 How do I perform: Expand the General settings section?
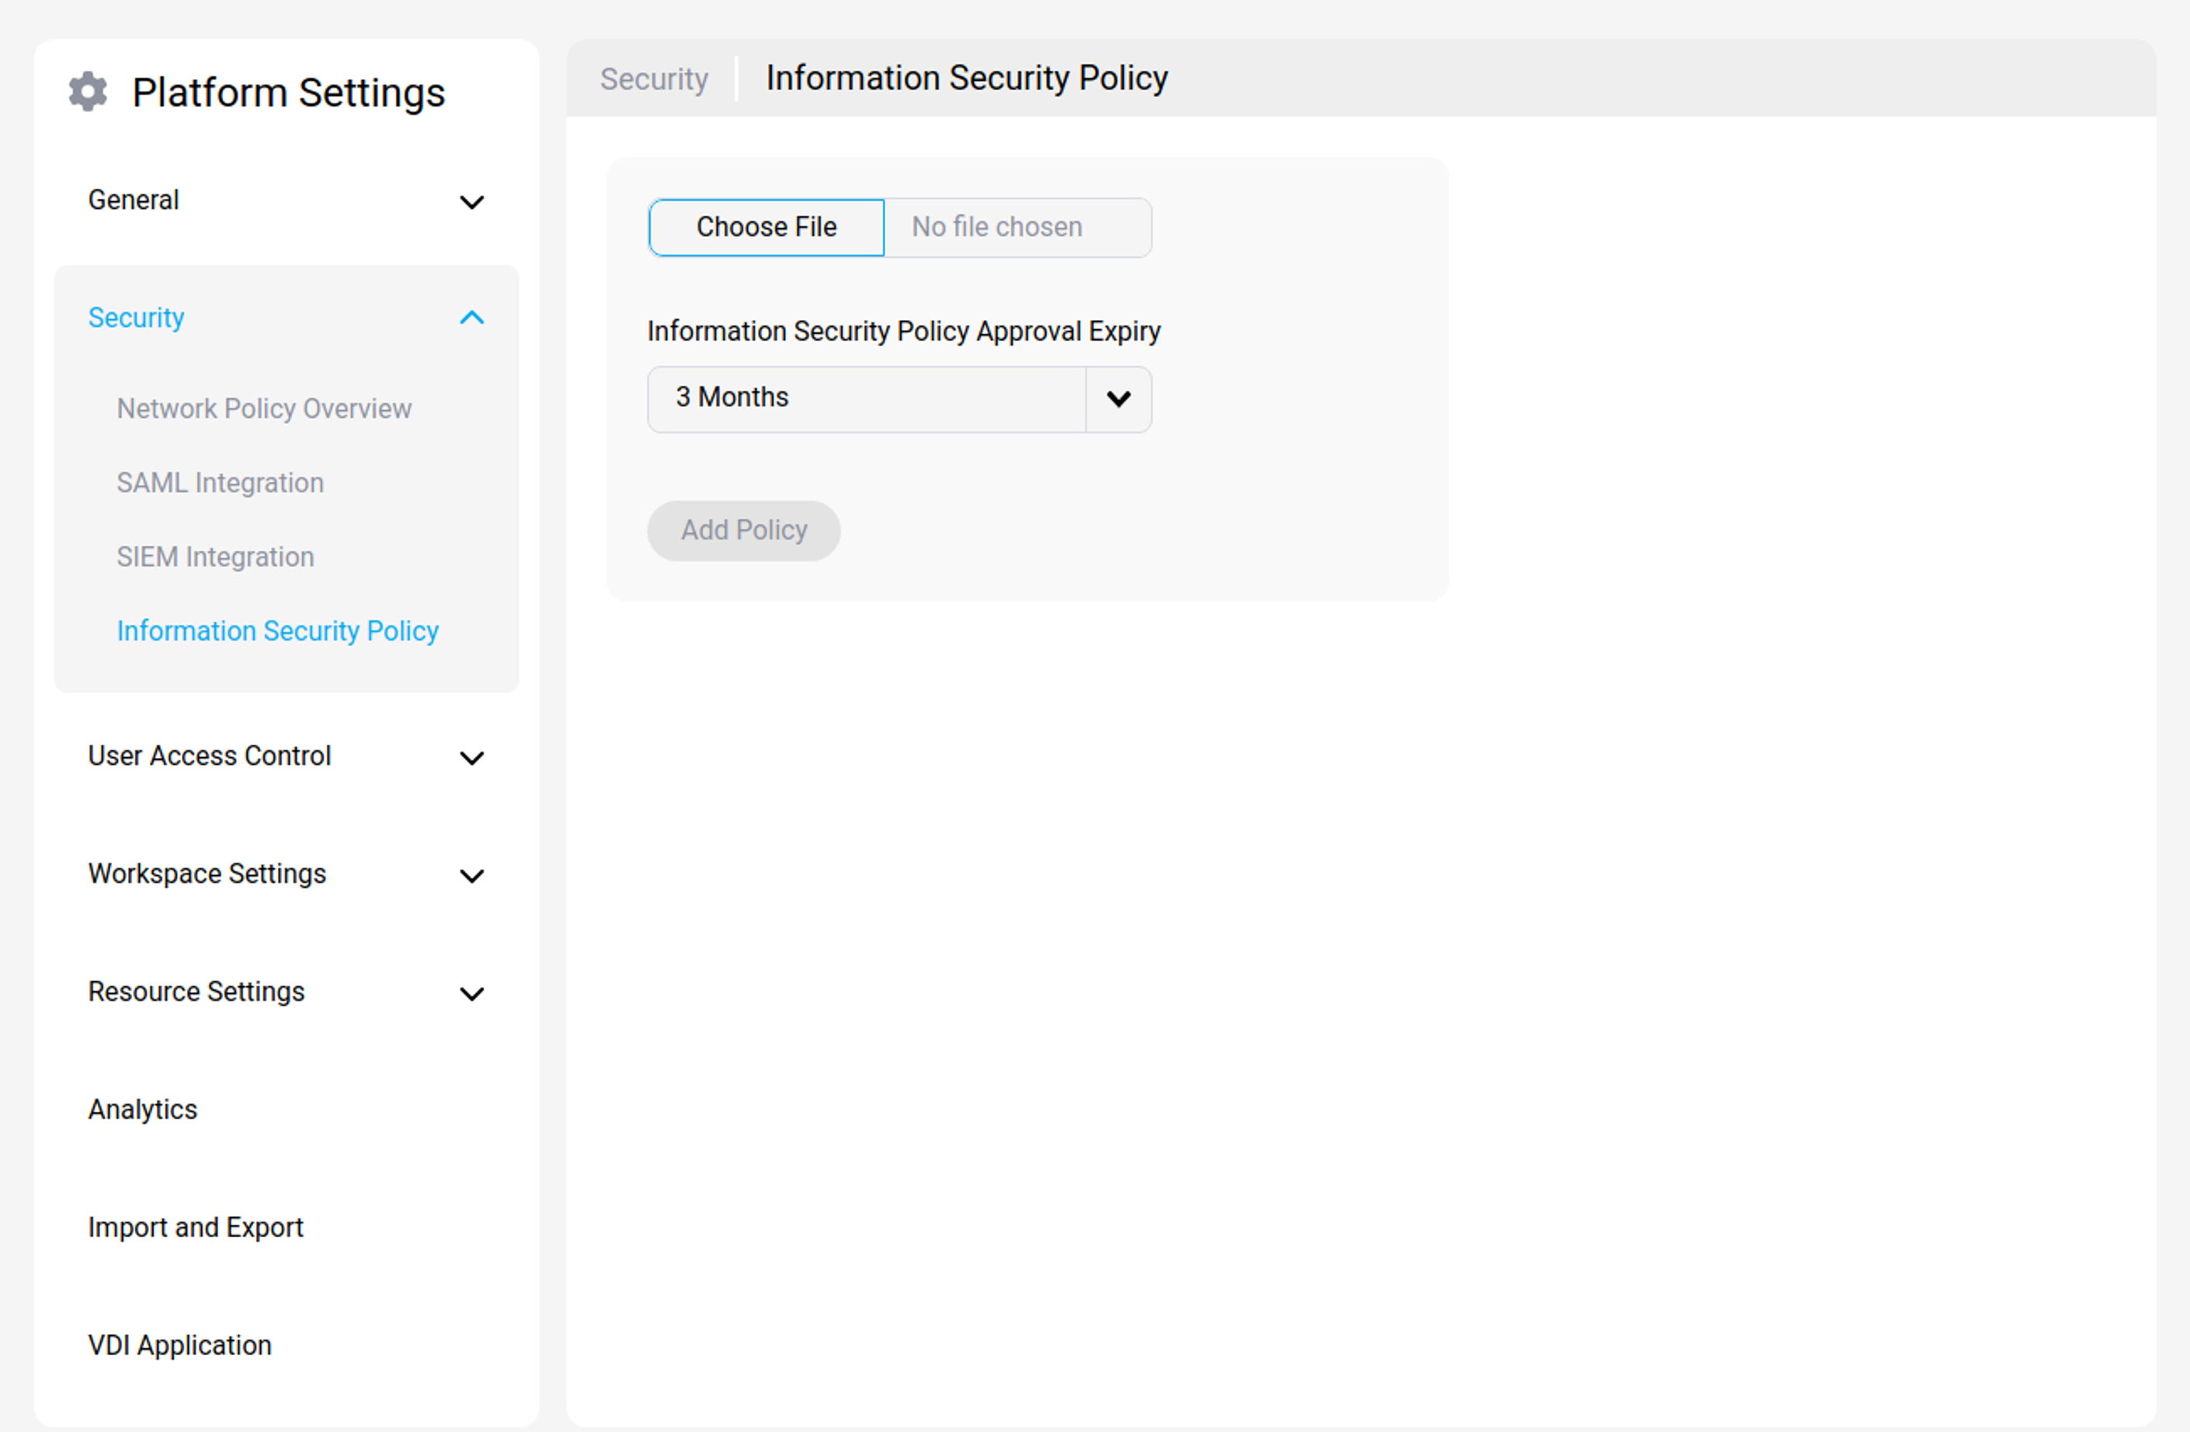(472, 202)
